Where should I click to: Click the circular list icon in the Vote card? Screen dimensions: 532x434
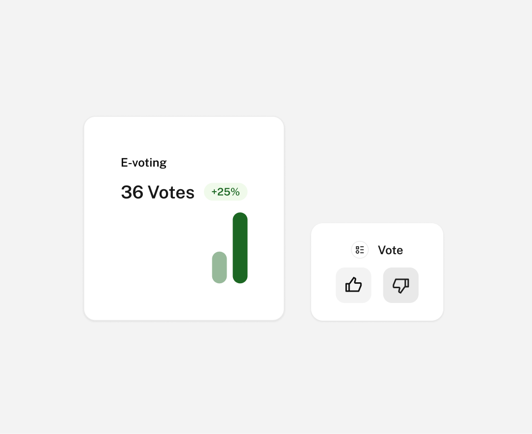(360, 250)
